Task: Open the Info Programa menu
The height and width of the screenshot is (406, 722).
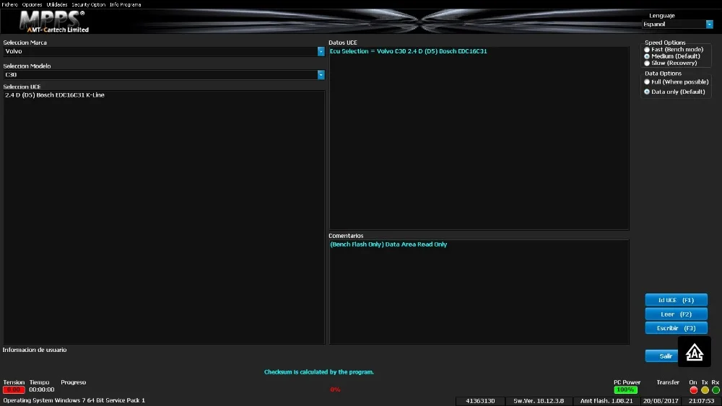Action: [x=125, y=4]
